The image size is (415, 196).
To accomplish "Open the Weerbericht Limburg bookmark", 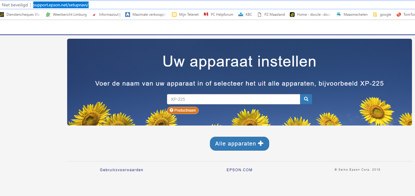I will click(66, 15).
